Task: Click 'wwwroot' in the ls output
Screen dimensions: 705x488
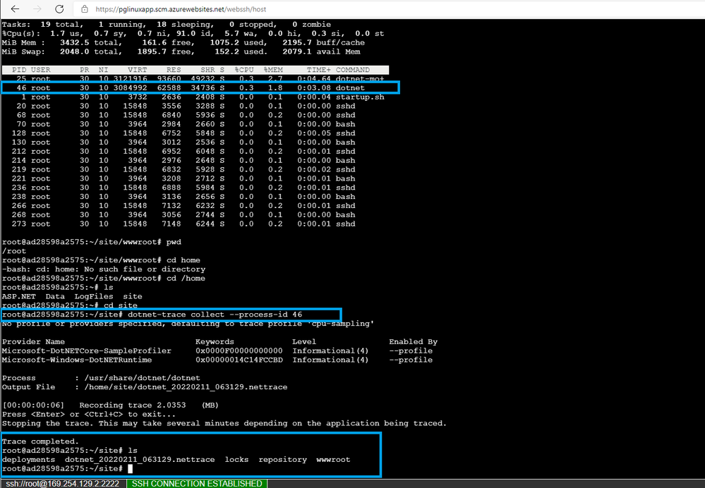Action: [333, 459]
